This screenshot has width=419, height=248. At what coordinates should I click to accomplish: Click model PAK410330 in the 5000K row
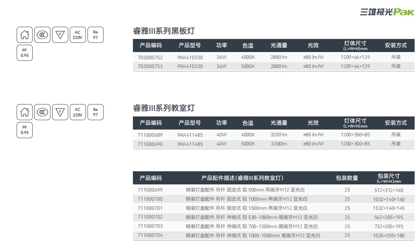(190, 66)
